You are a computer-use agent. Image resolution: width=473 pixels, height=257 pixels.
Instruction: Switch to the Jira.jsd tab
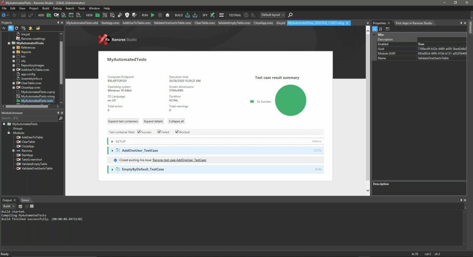pos(280,23)
